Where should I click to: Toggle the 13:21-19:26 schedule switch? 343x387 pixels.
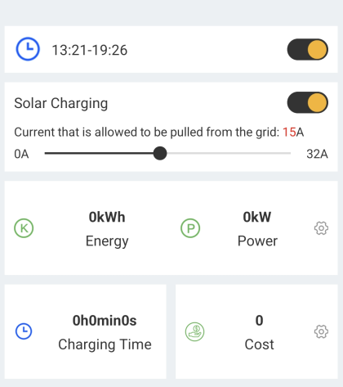tap(308, 49)
